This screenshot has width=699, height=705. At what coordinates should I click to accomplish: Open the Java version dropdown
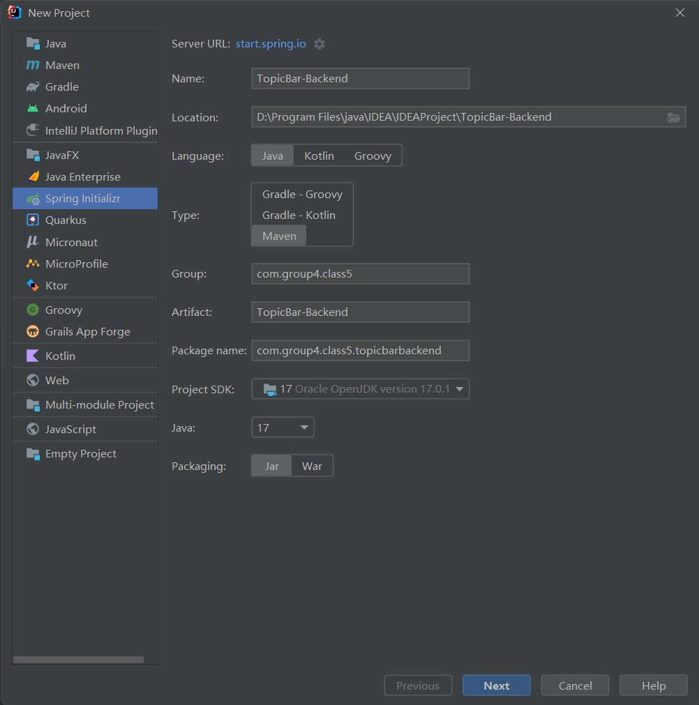[283, 427]
